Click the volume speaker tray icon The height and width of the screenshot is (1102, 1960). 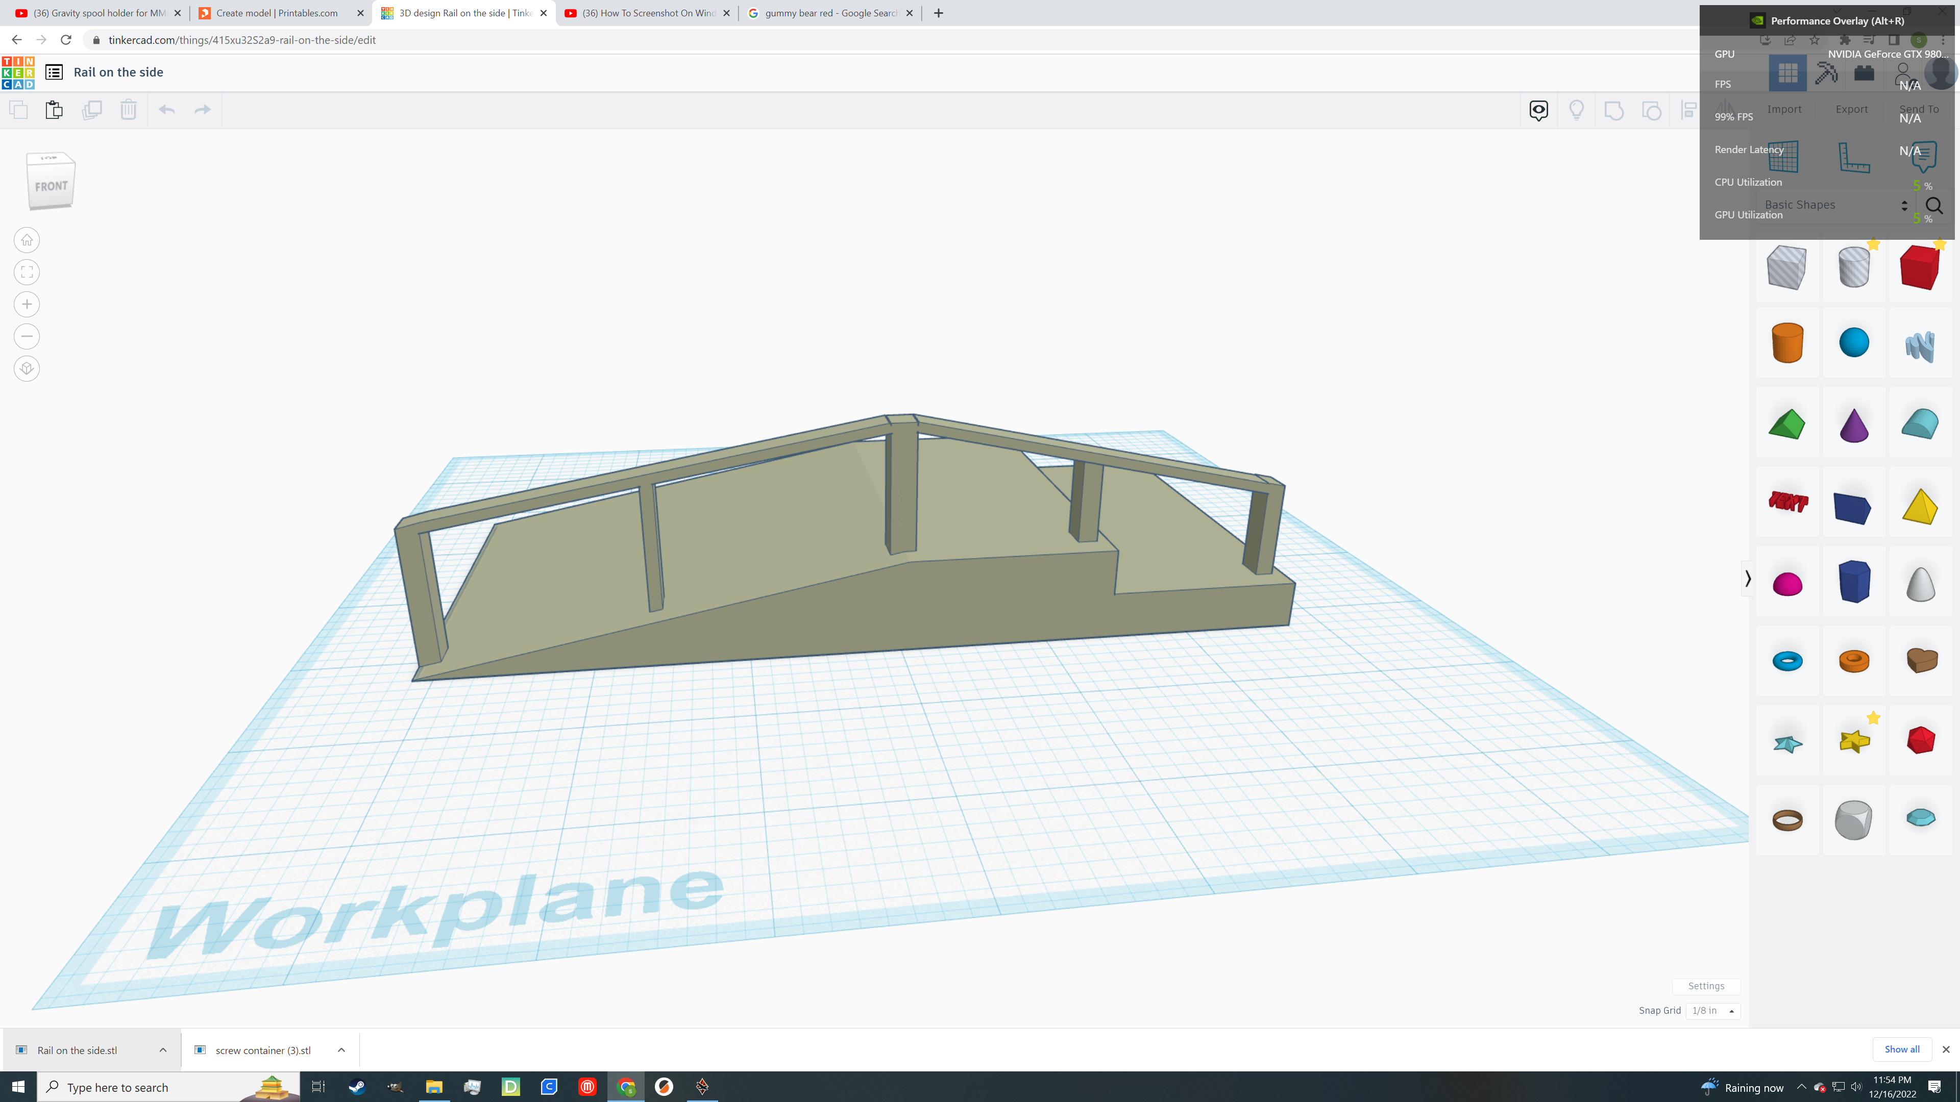(x=1856, y=1087)
